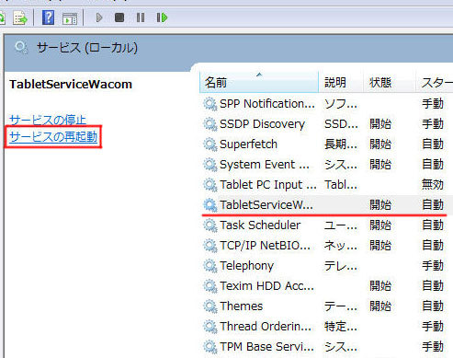Select the SSDP Discovery service name
The width and height of the screenshot is (453, 358).
tap(262, 124)
